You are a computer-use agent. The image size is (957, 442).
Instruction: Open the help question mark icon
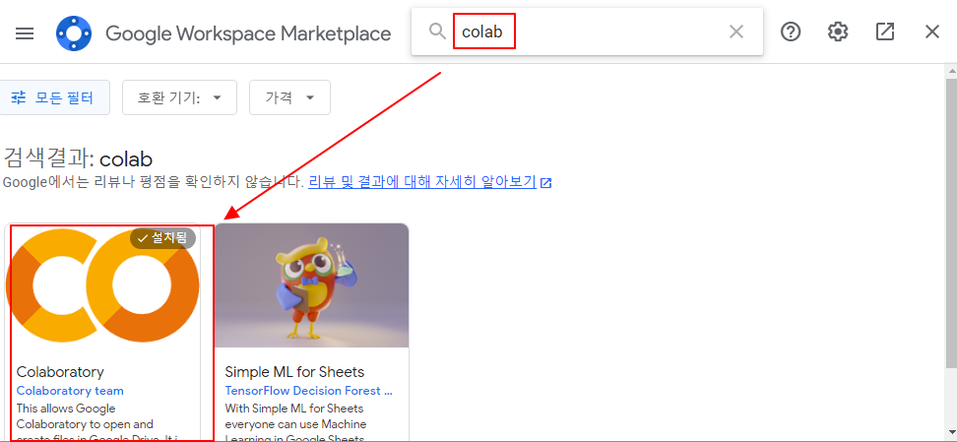(x=791, y=32)
